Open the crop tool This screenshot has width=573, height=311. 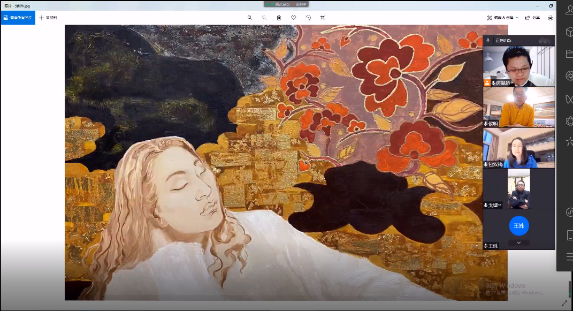323,18
